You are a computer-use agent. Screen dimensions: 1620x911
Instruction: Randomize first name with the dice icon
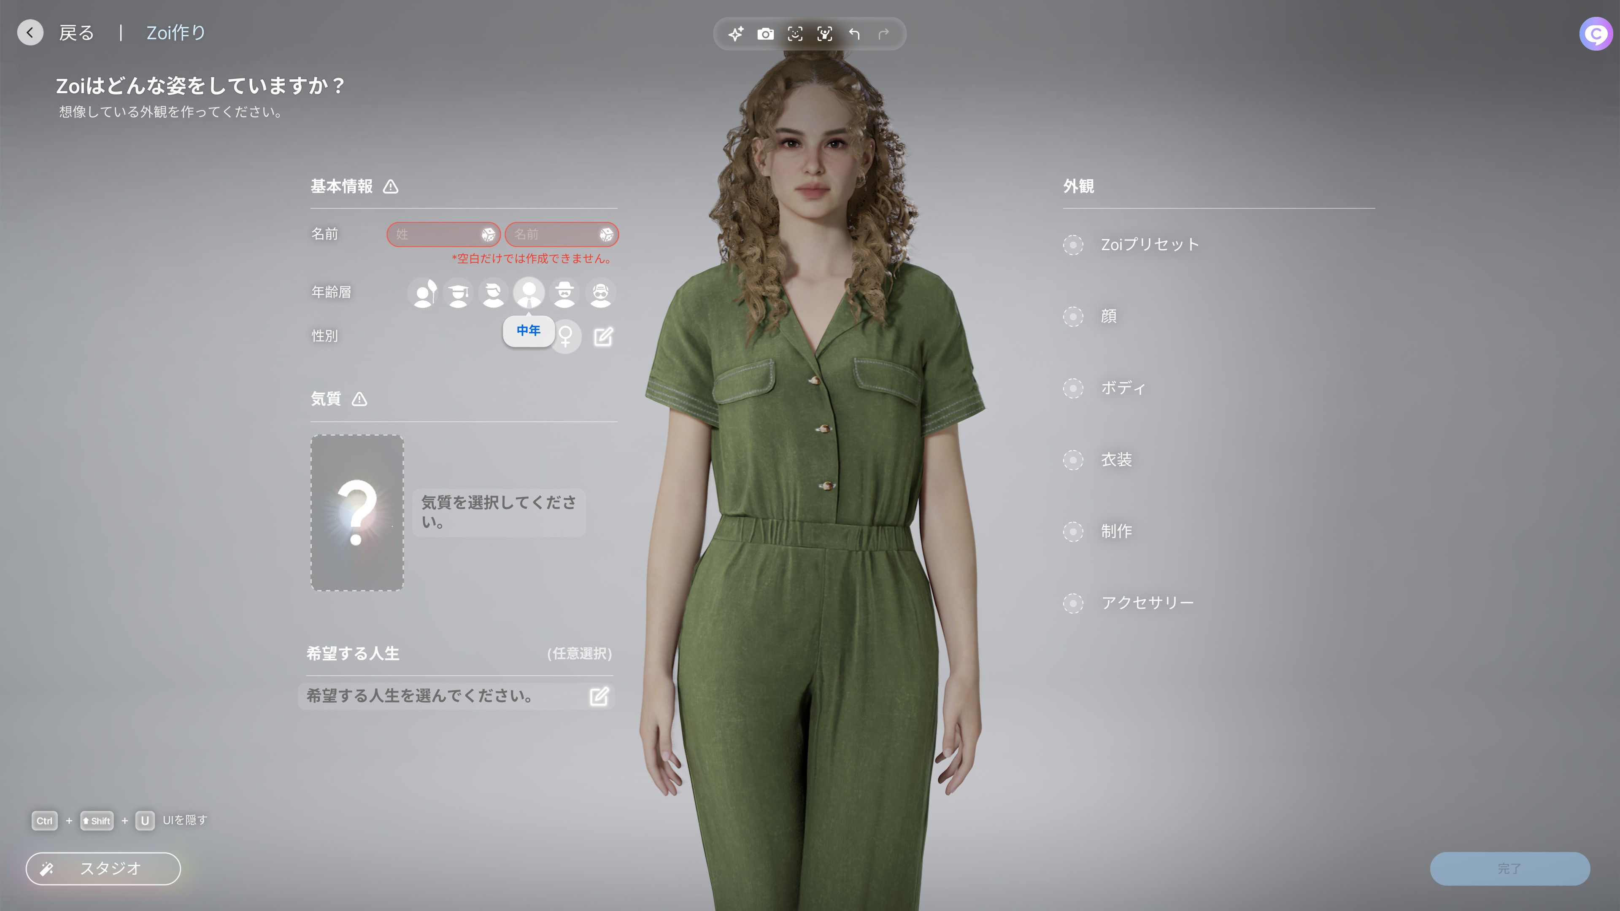pos(606,234)
